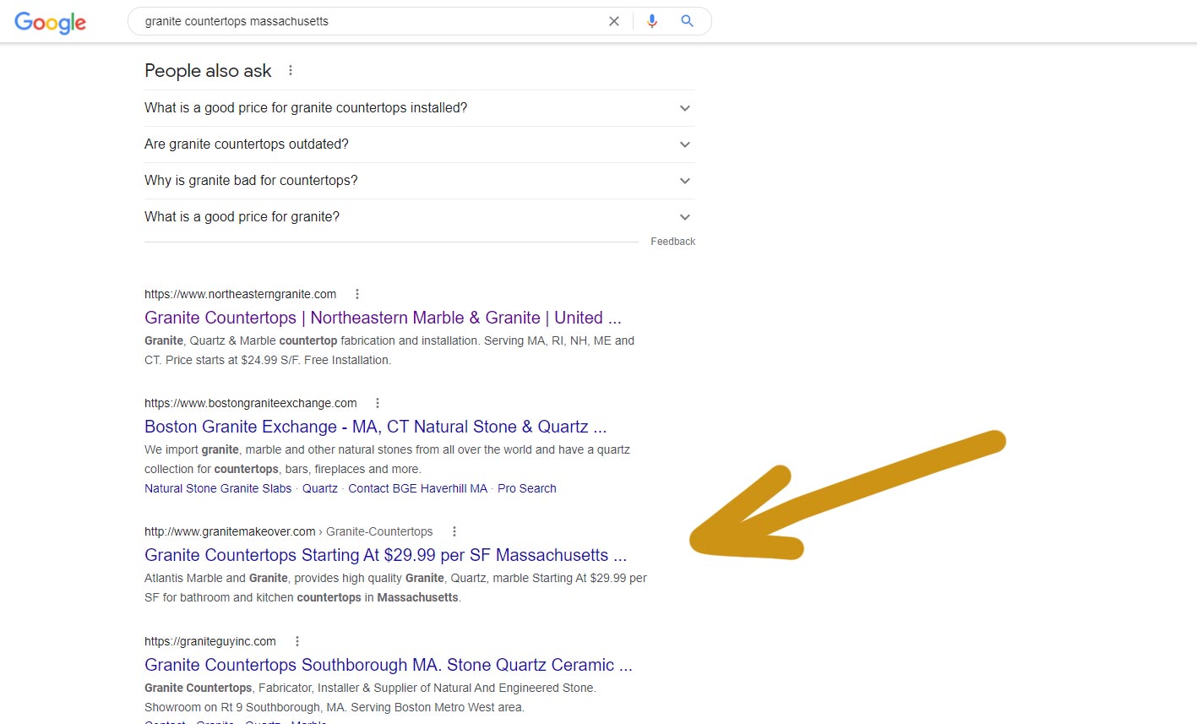Viewport: 1197px width, 724px height.
Task: Open the Pro Search sitelink
Action: pyautogui.click(x=527, y=488)
